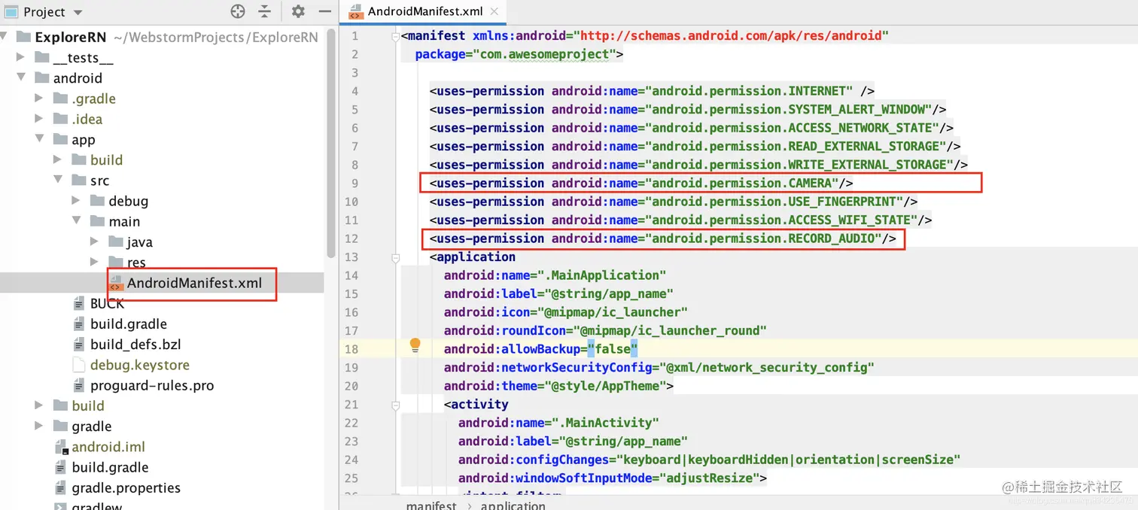Collapse the android folder
The image size is (1138, 510).
click(21, 77)
